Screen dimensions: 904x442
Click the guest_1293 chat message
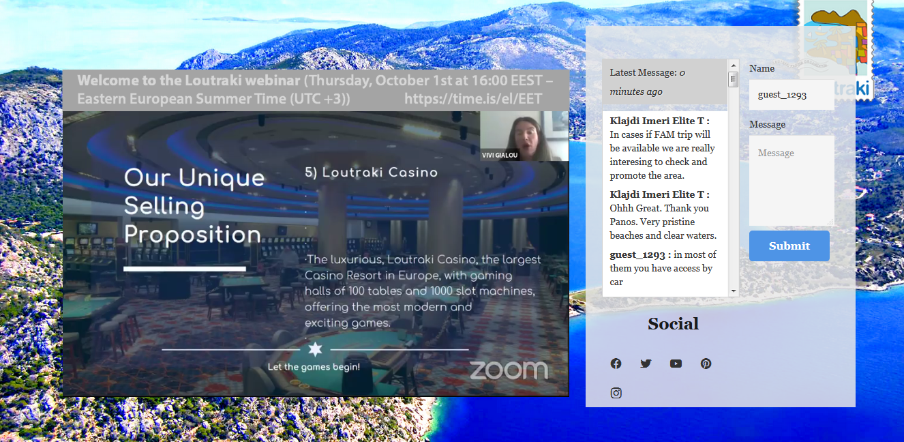tap(663, 268)
